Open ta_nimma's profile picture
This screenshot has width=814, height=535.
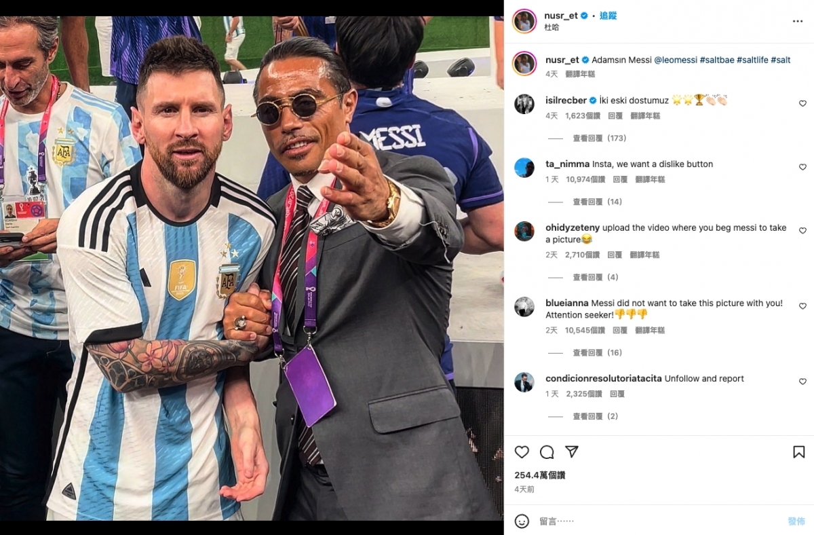click(x=524, y=168)
